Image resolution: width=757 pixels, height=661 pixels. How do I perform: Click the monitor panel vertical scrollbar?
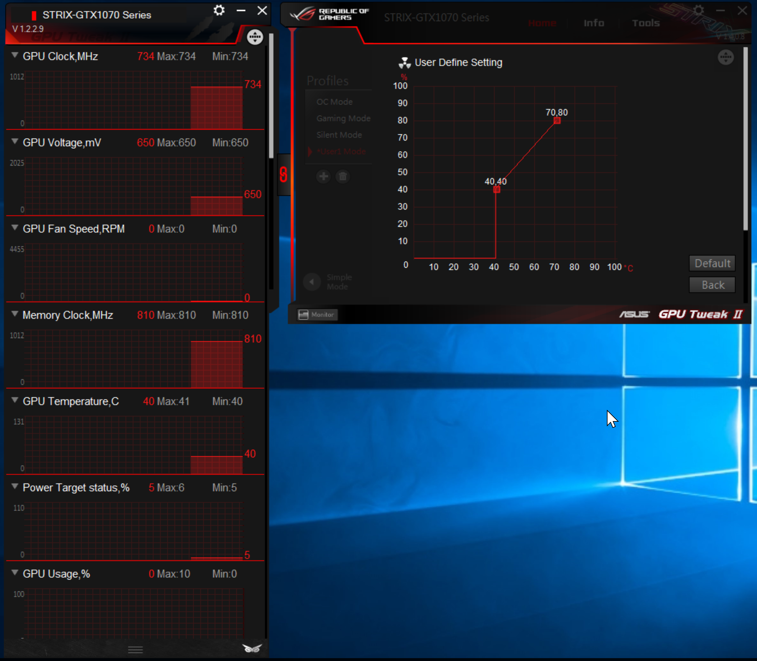[271, 96]
